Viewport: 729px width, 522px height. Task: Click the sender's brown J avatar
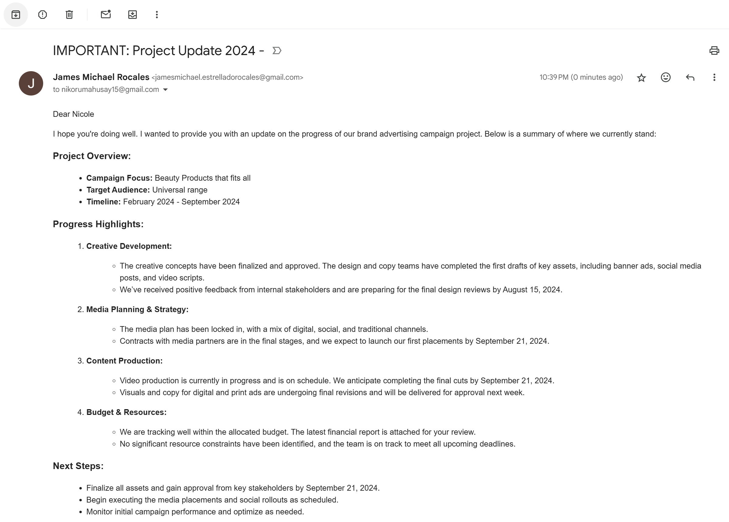(31, 83)
